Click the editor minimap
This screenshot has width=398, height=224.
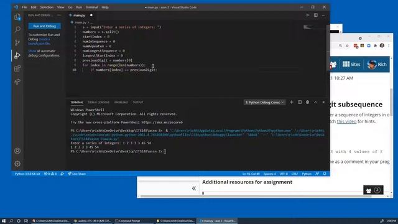(314, 27)
